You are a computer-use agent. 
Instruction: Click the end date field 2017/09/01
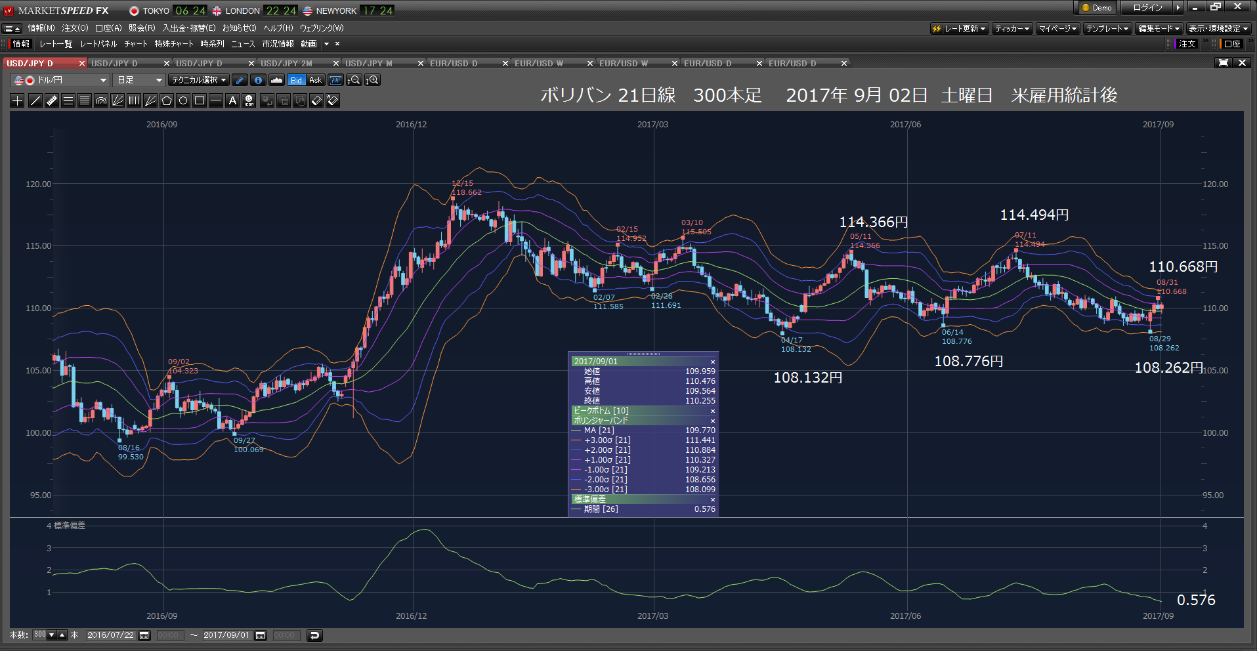226,635
